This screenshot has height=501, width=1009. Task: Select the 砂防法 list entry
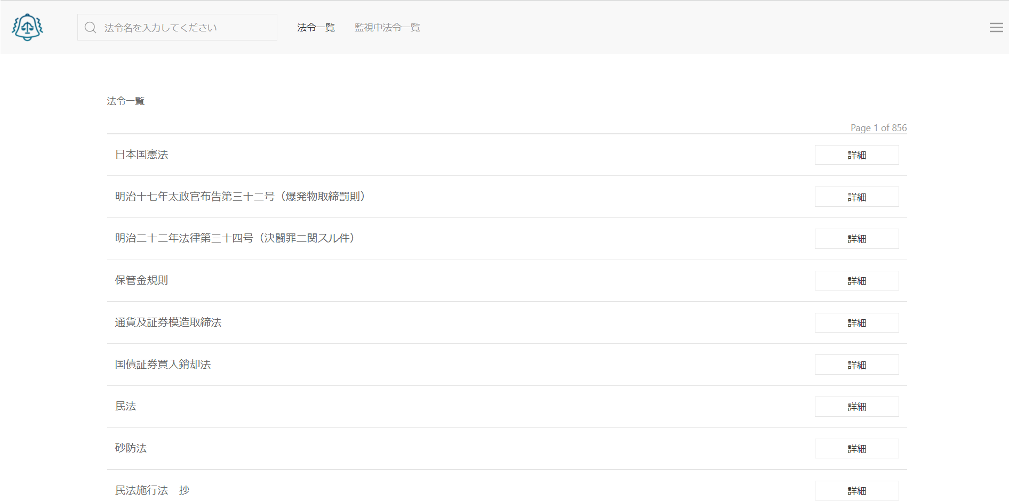coord(131,448)
